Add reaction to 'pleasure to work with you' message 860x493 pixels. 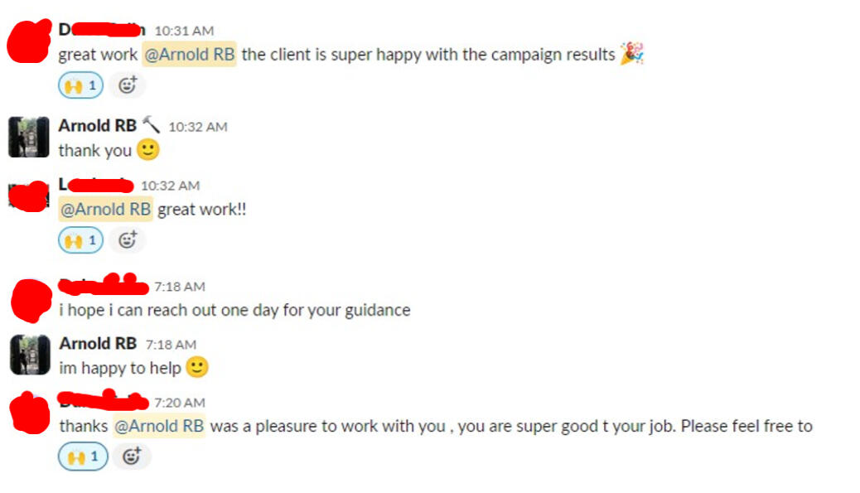click(x=132, y=457)
